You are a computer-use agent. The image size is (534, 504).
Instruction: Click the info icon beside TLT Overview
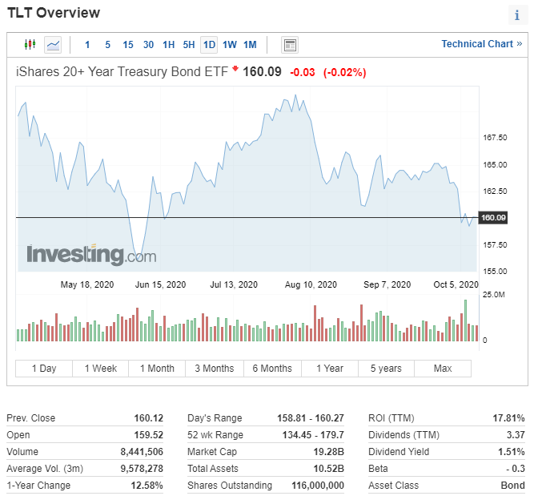tap(517, 15)
